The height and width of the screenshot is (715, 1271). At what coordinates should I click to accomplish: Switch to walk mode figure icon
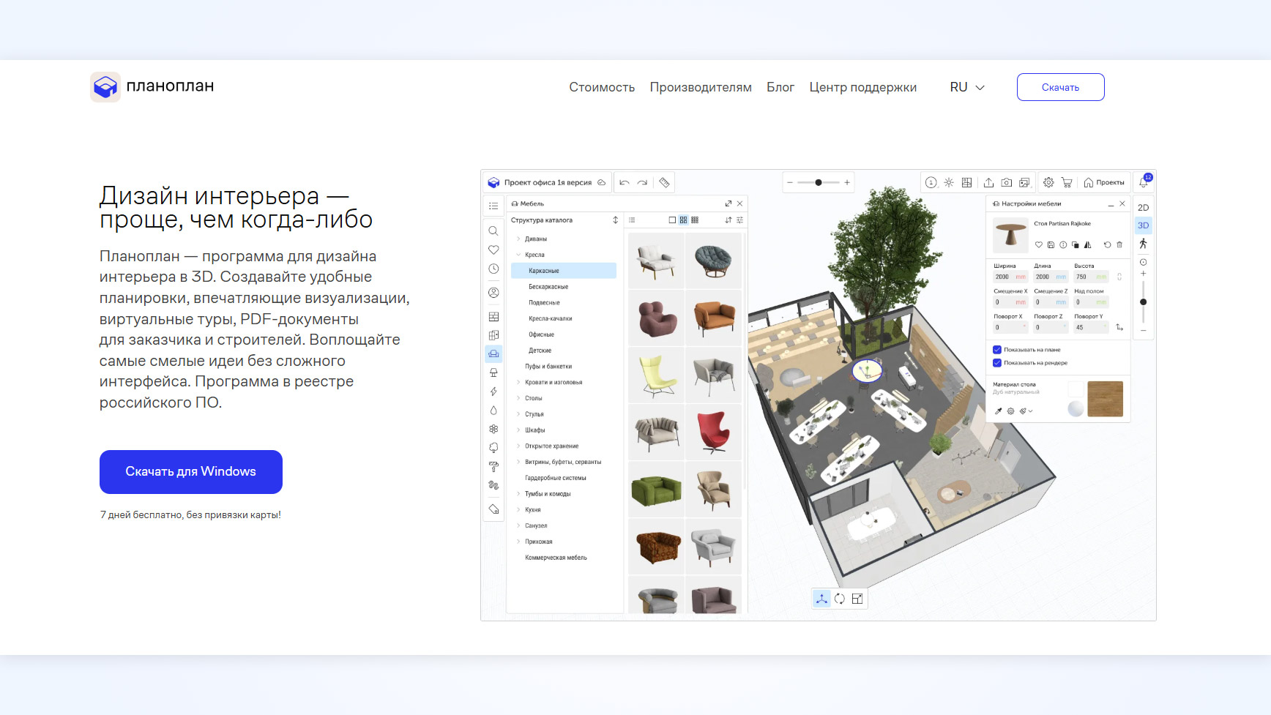(1143, 244)
